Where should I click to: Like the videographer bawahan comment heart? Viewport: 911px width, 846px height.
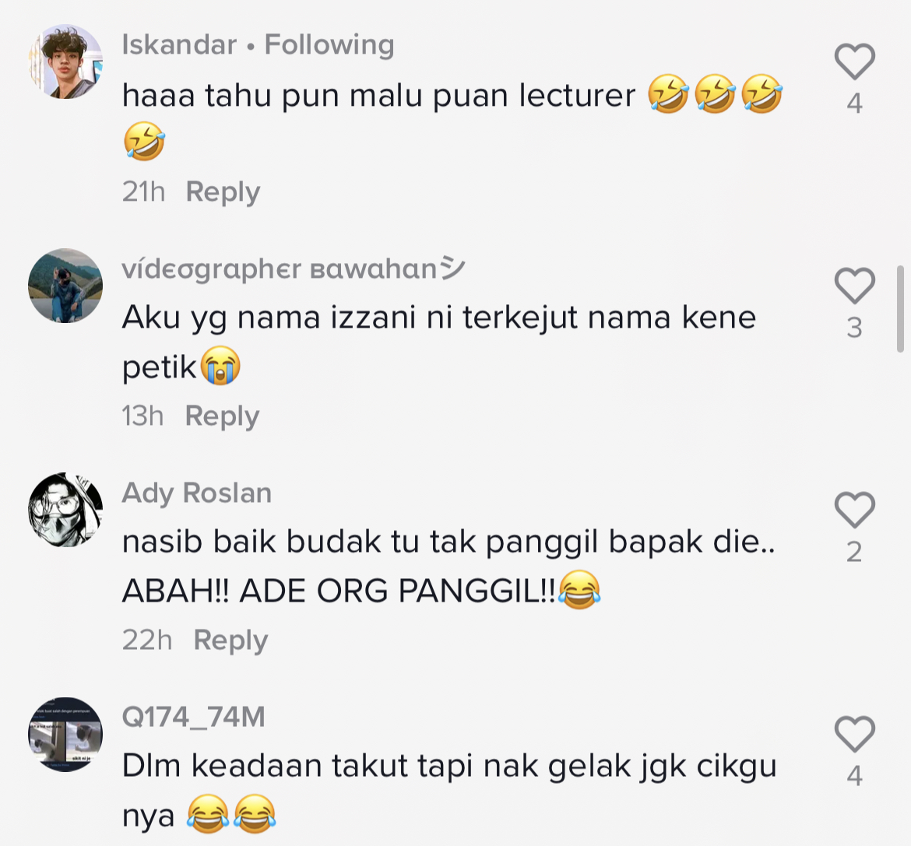(855, 286)
